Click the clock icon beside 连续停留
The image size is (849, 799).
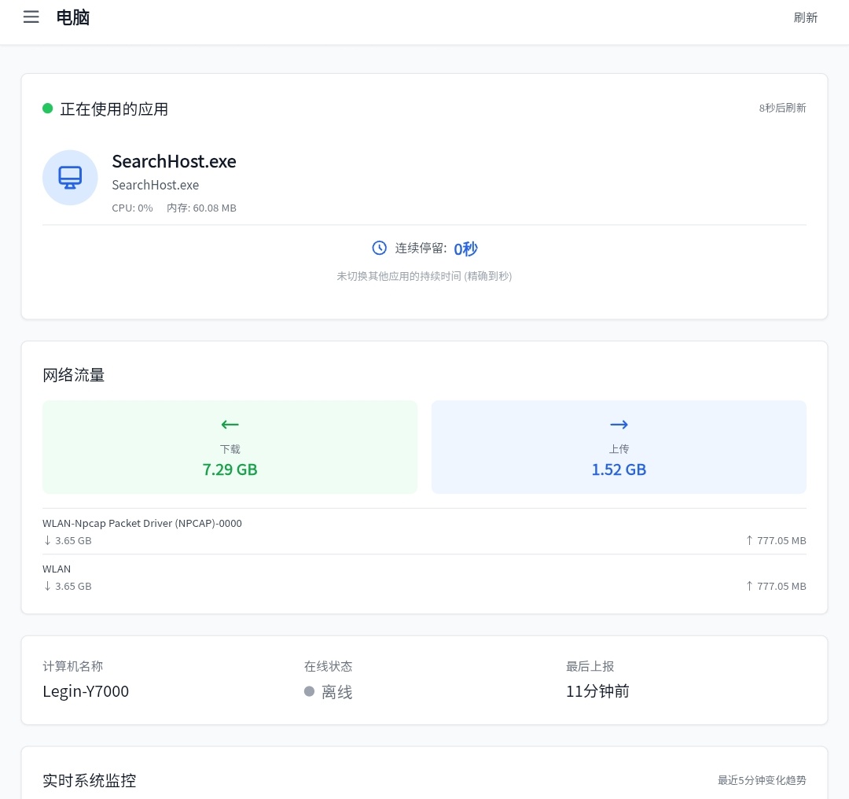(380, 249)
